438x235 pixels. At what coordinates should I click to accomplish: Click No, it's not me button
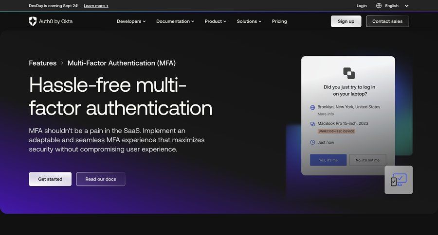tap(367, 160)
